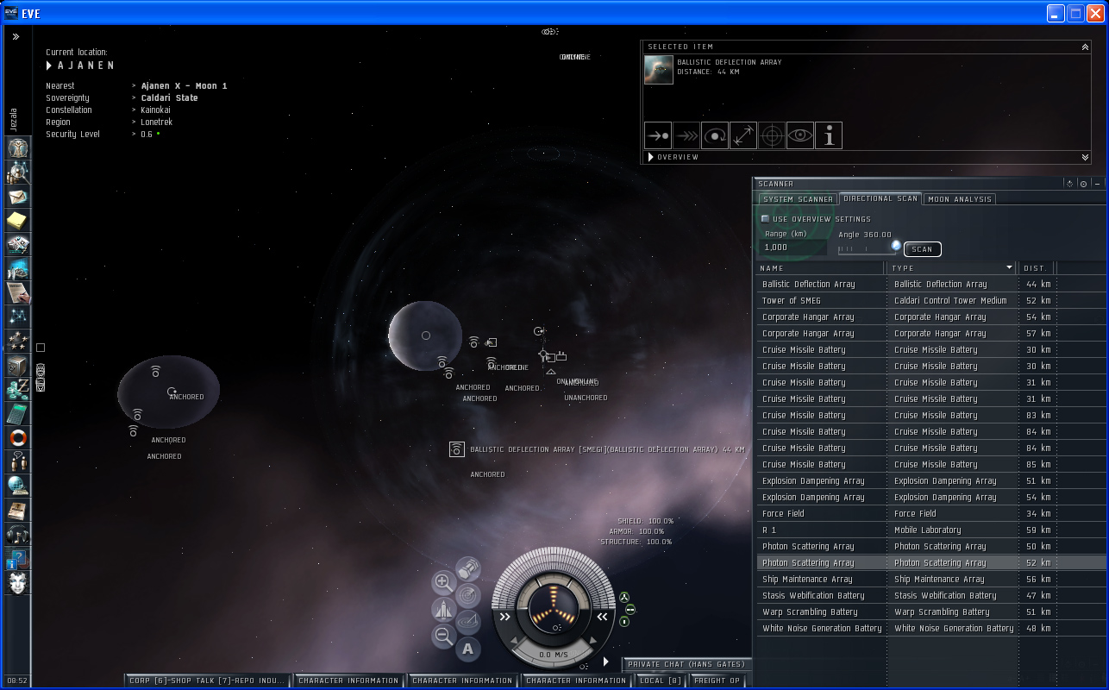Click the Show Info icon
The image size is (1109, 690).
coord(829,135)
